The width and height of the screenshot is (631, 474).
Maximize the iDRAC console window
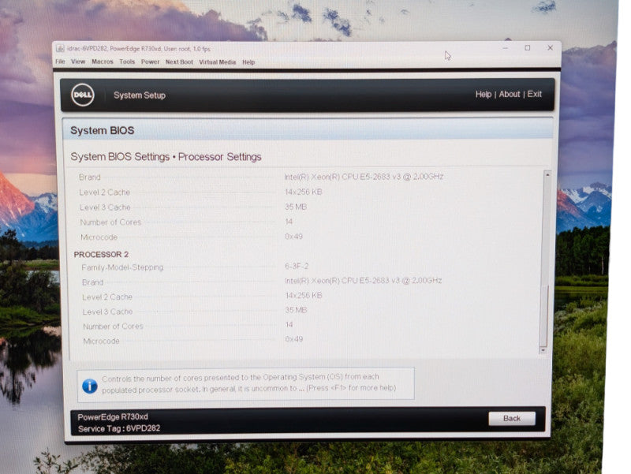pyautogui.click(x=528, y=48)
